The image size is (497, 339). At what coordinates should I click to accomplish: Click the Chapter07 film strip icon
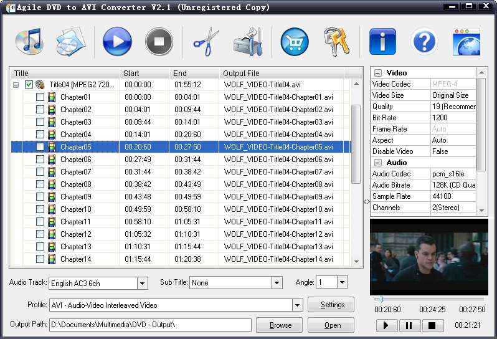pyautogui.click(x=52, y=172)
